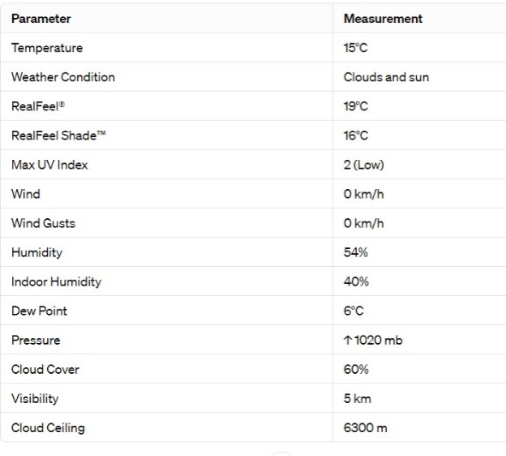Select the Dew Point 6°C value
The width and height of the screenshot is (506, 456).
pos(354,311)
